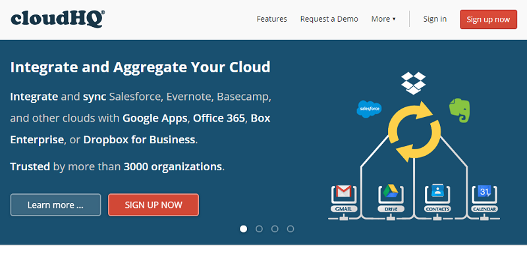The width and height of the screenshot is (527, 263).
Task: Click the DRIVE label
Action: point(391,209)
